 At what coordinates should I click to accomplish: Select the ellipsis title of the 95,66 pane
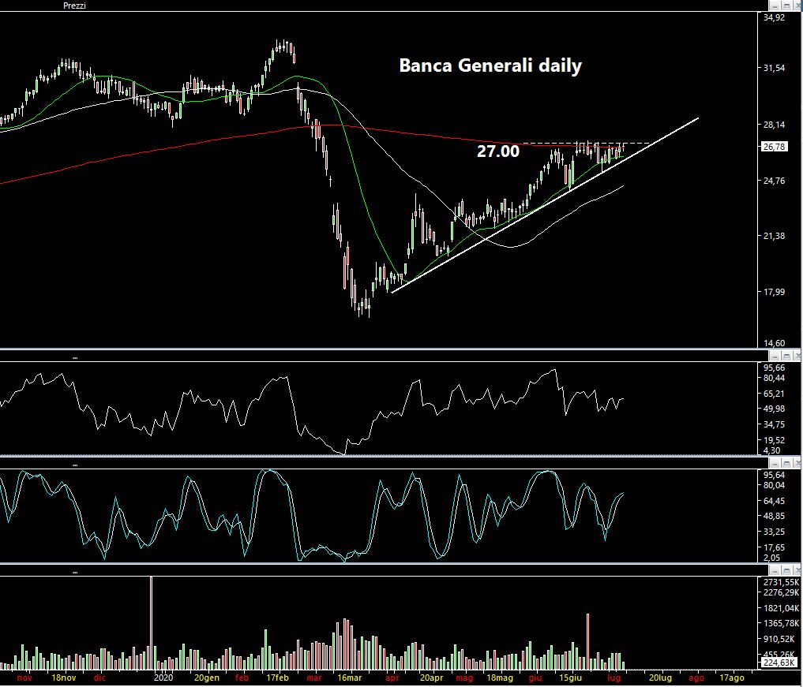pos(75,358)
